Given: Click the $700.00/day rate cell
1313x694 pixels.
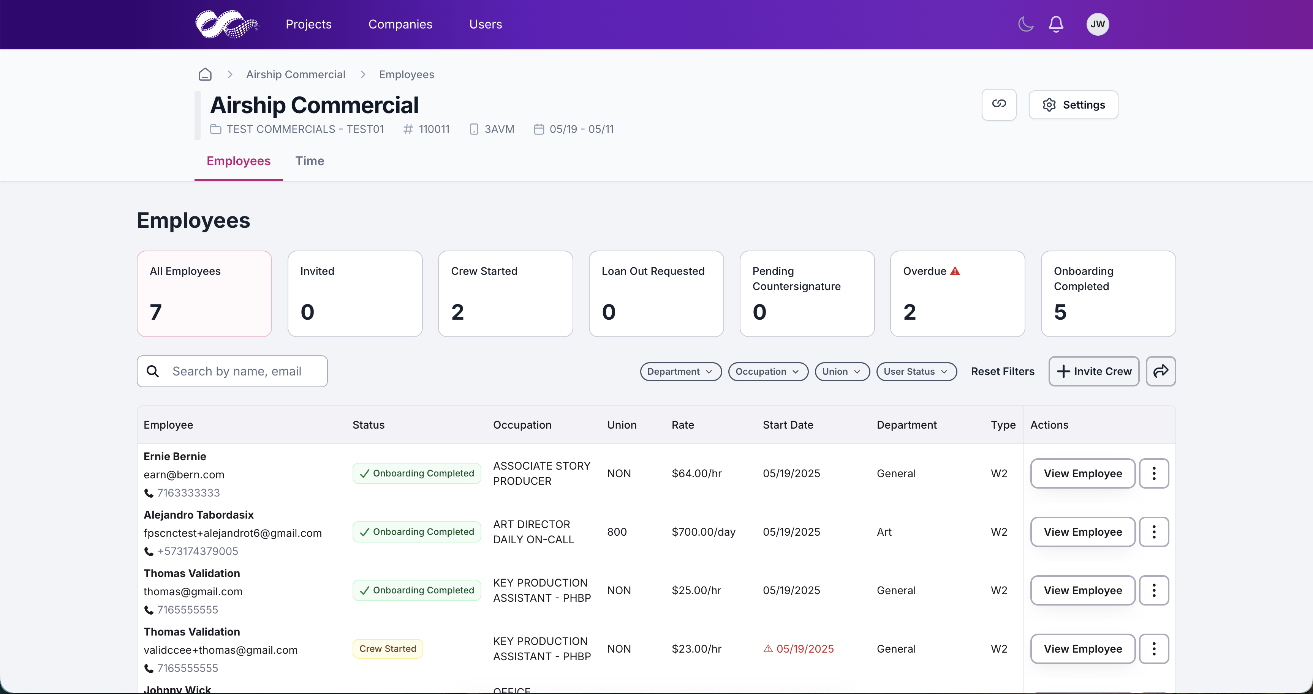Looking at the screenshot, I should pos(703,532).
